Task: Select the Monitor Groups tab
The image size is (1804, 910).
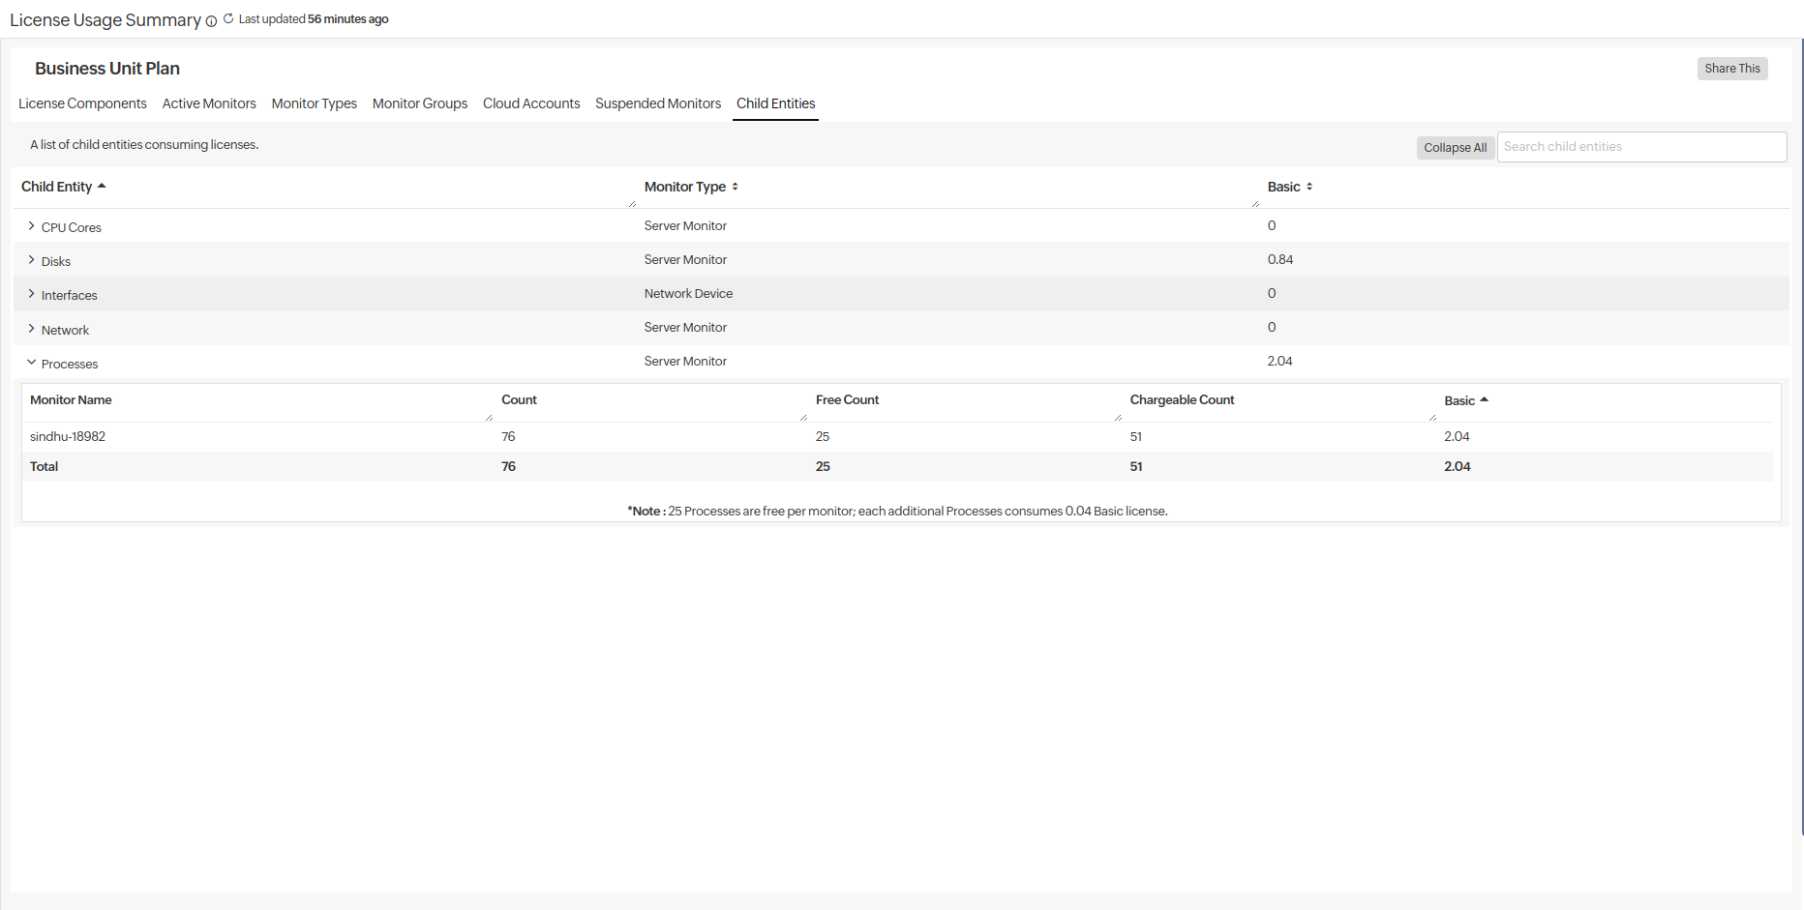Action: click(x=419, y=103)
